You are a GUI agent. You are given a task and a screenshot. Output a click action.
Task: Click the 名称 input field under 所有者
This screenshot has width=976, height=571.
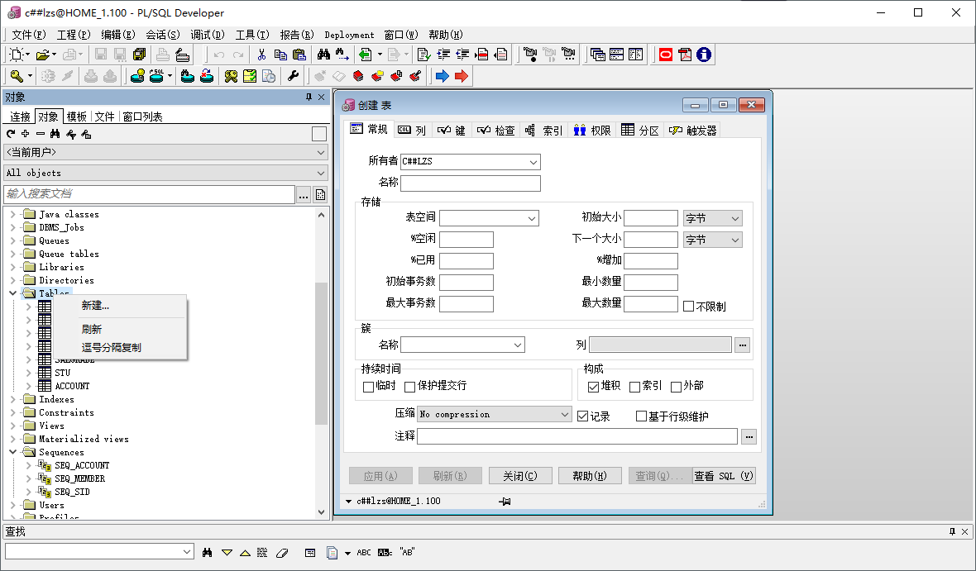click(471, 183)
